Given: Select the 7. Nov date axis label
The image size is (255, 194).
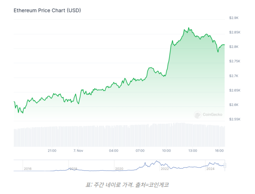Looking at the screenshot, I should pyautogui.click(x=78, y=150).
